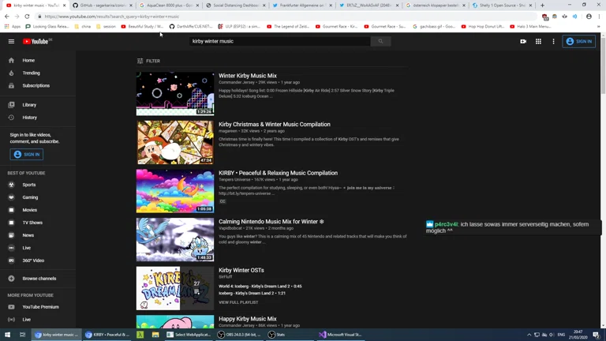Open OBS 24.0.3 in the taskbar
This screenshot has height=341, width=606.
239,335
